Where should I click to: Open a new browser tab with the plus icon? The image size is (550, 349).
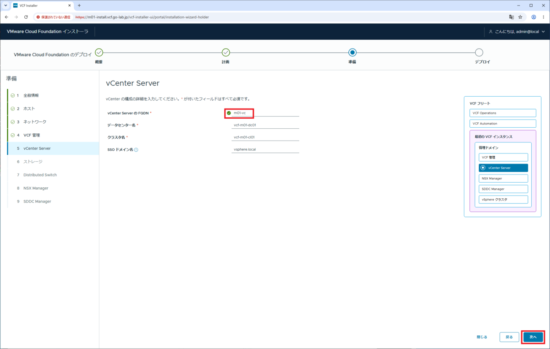coord(79,5)
